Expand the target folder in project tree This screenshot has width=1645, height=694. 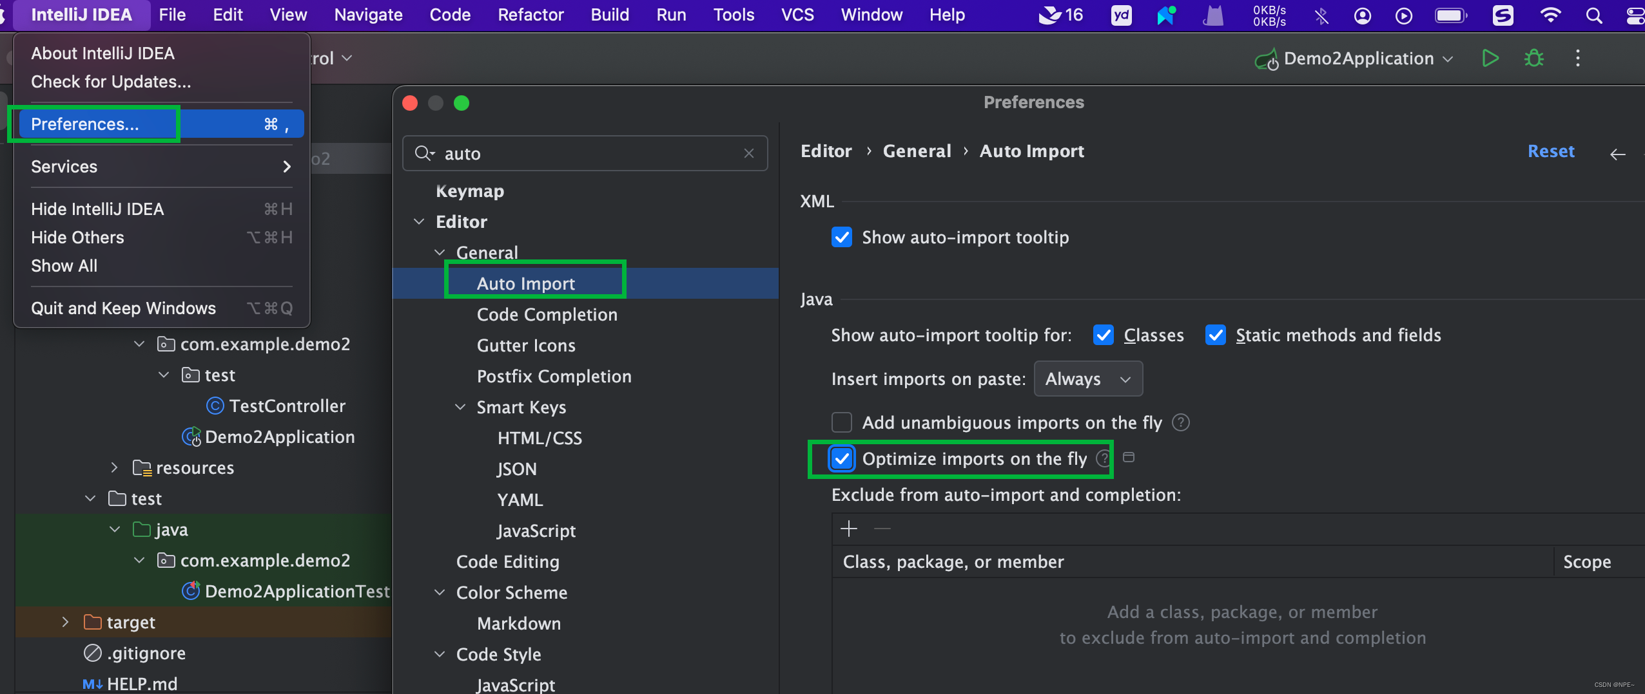[65, 622]
